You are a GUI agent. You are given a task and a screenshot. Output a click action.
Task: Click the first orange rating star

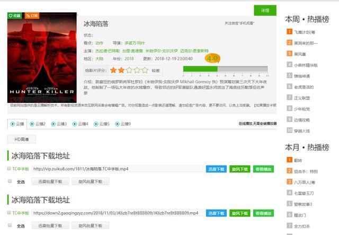(x=113, y=70)
